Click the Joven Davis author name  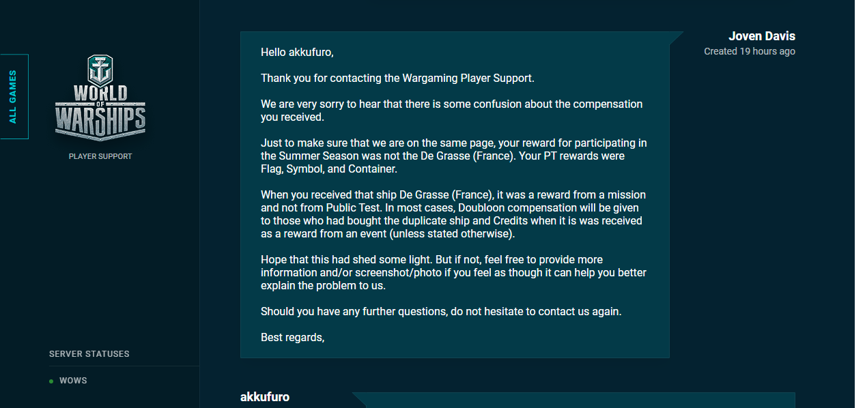762,36
